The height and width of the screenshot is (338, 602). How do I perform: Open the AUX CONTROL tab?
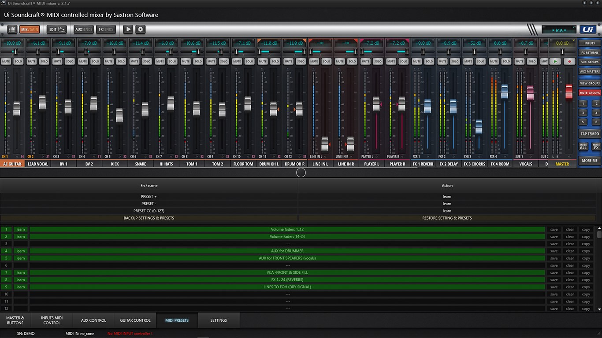pos(93,320)
